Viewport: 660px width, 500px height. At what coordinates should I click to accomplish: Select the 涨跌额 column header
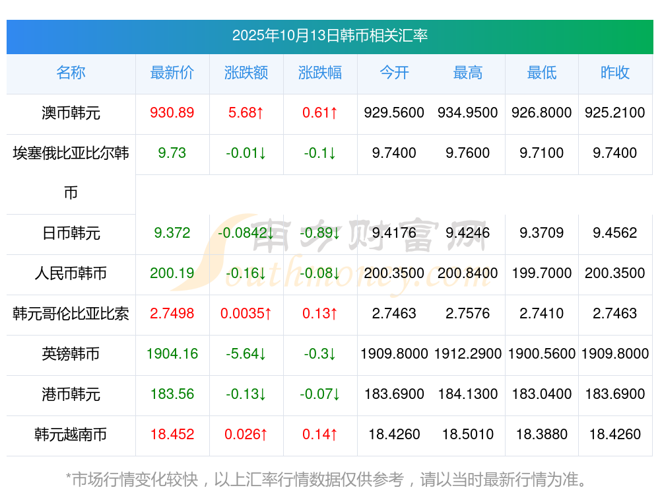(x=246, y=73)
